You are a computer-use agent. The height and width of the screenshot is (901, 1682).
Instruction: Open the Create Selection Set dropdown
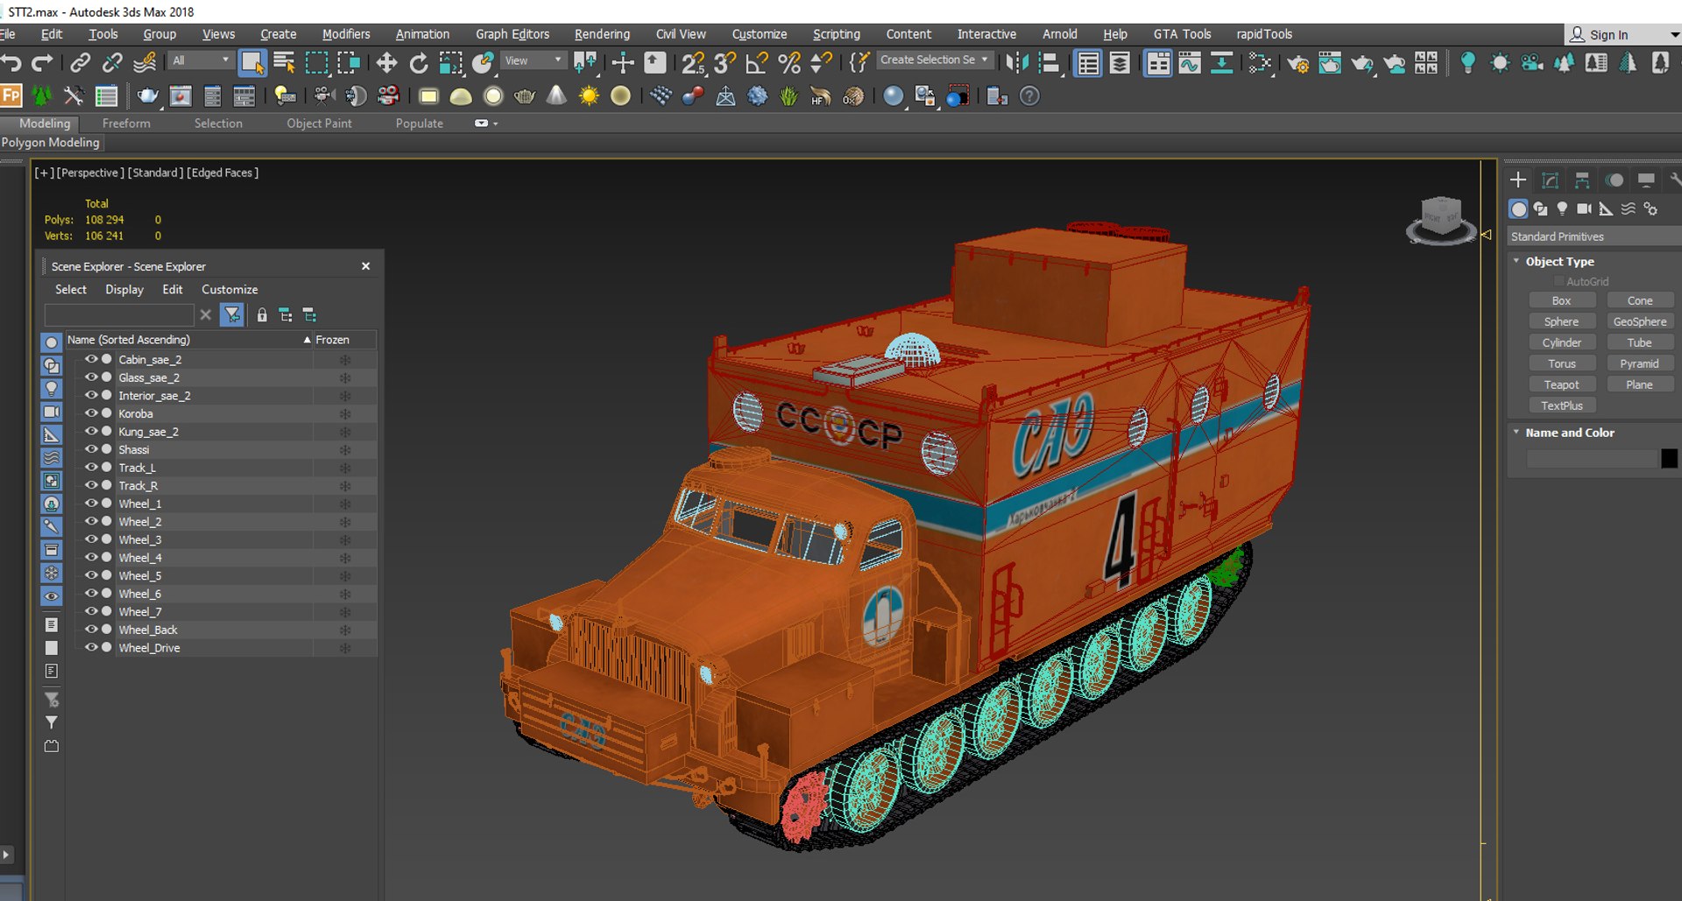coord(935,60)
